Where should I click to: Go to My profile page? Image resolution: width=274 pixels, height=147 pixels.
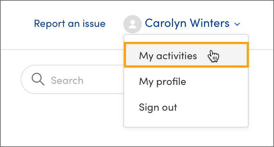click(x=162, y=82)
